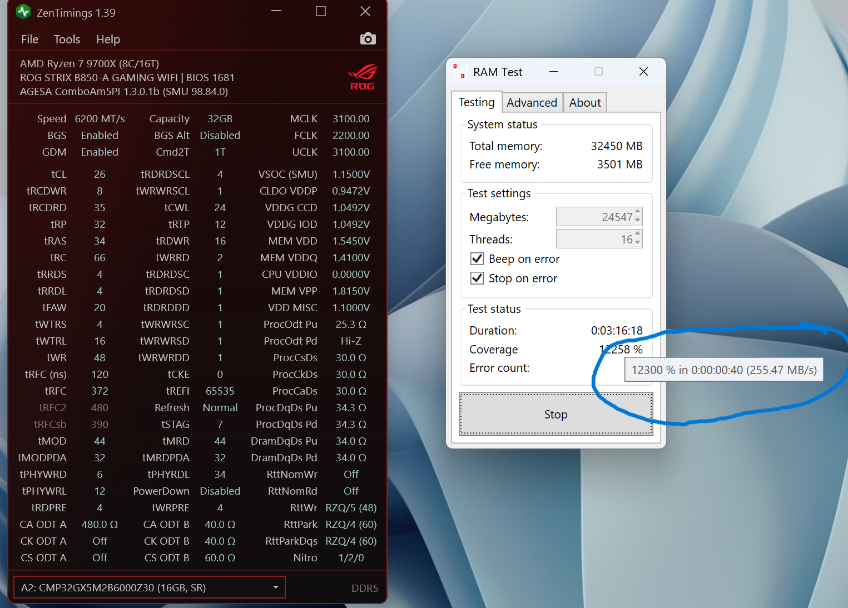
Task: Click the FCLK value 2200.00
Action: click(x=351, y=136)
